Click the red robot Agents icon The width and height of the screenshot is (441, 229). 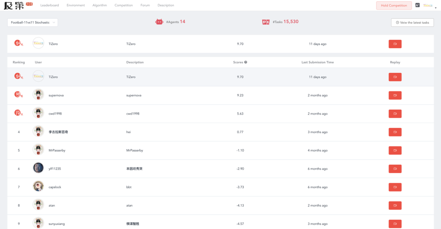click(x=159, y=22)
